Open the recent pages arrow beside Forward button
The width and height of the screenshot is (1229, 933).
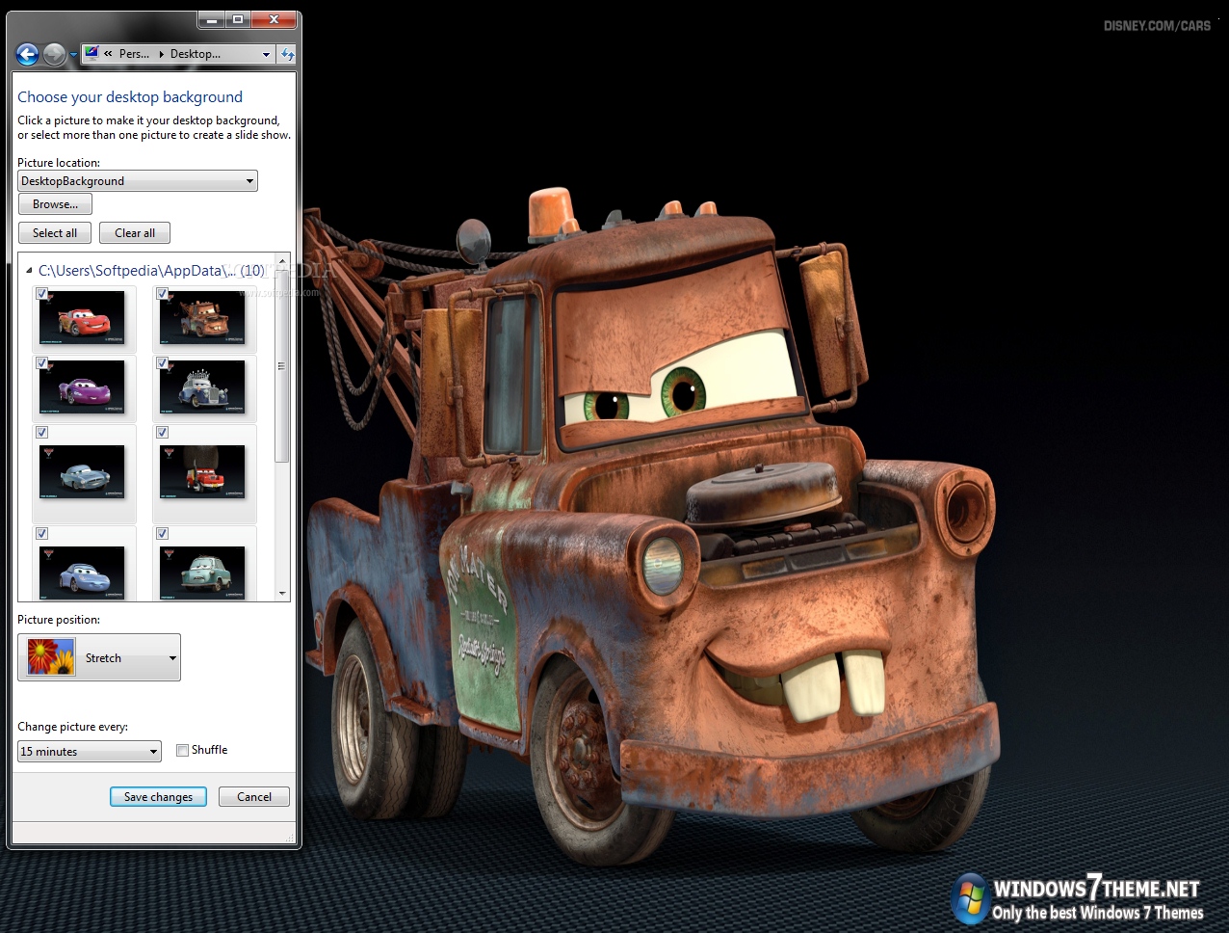(x=73, y=55)
